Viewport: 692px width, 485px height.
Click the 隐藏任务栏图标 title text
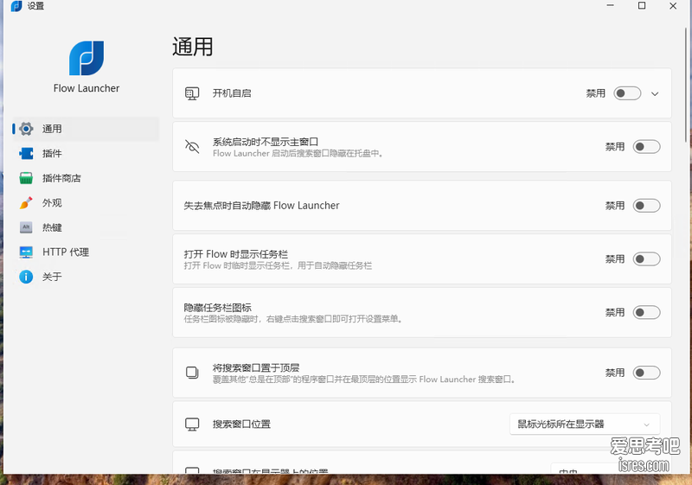(x=218, y=307)
